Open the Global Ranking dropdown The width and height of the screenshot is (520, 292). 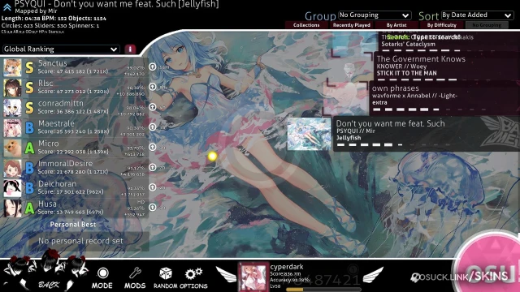[x=61, y=49]
